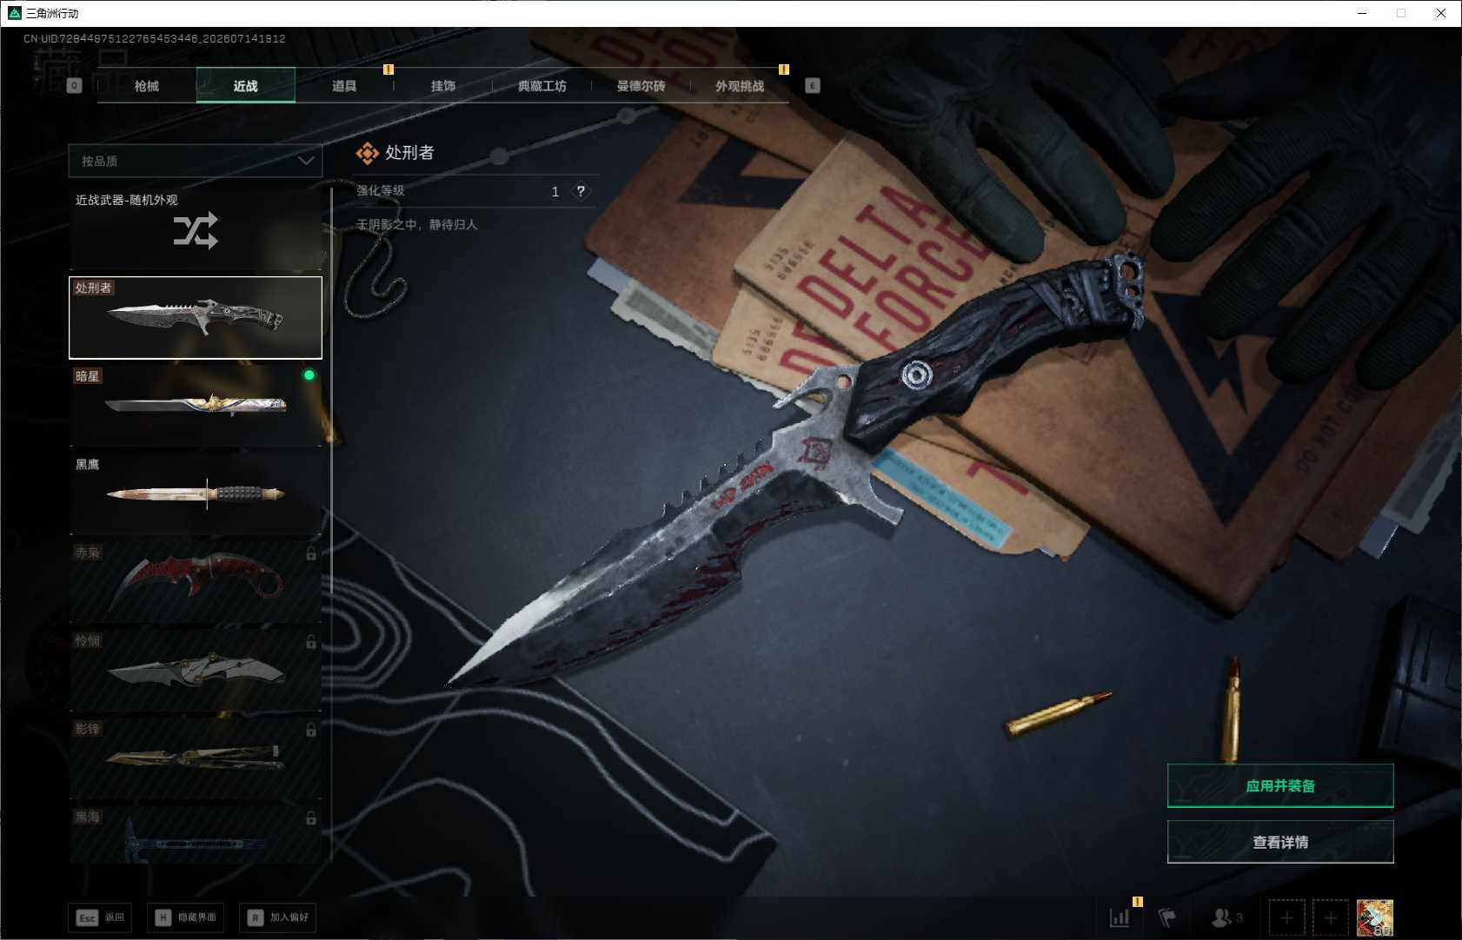
Task: Add teammate in second empty plus slot
Action: 1330,917
